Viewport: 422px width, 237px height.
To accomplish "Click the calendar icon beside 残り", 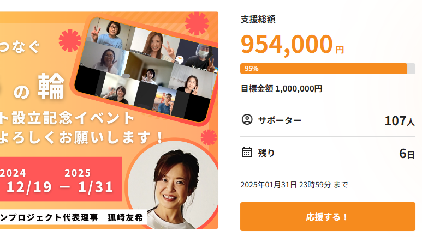I will tap(247, 152).
